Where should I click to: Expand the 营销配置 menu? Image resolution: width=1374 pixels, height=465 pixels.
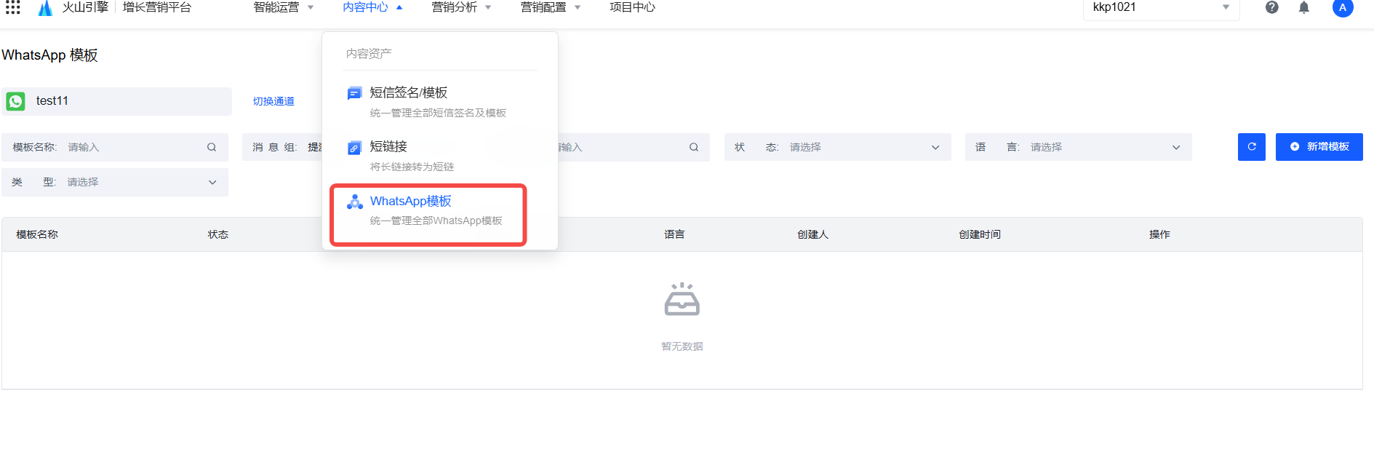pos(551,7)
